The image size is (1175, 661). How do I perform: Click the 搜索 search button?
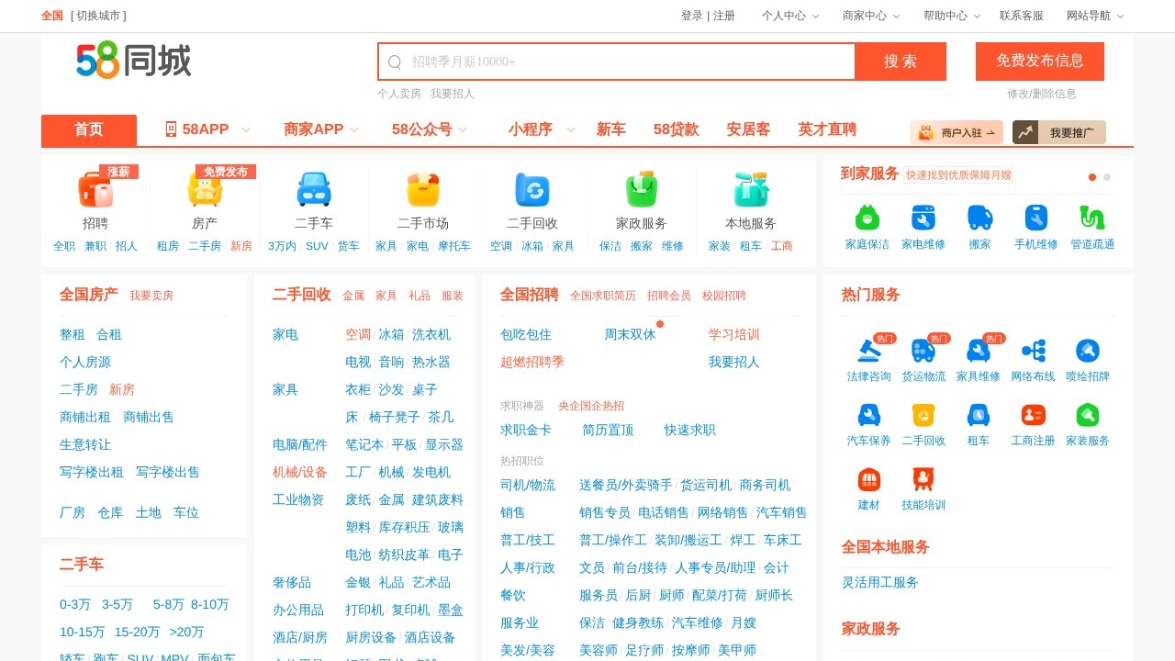pos(901,62)
